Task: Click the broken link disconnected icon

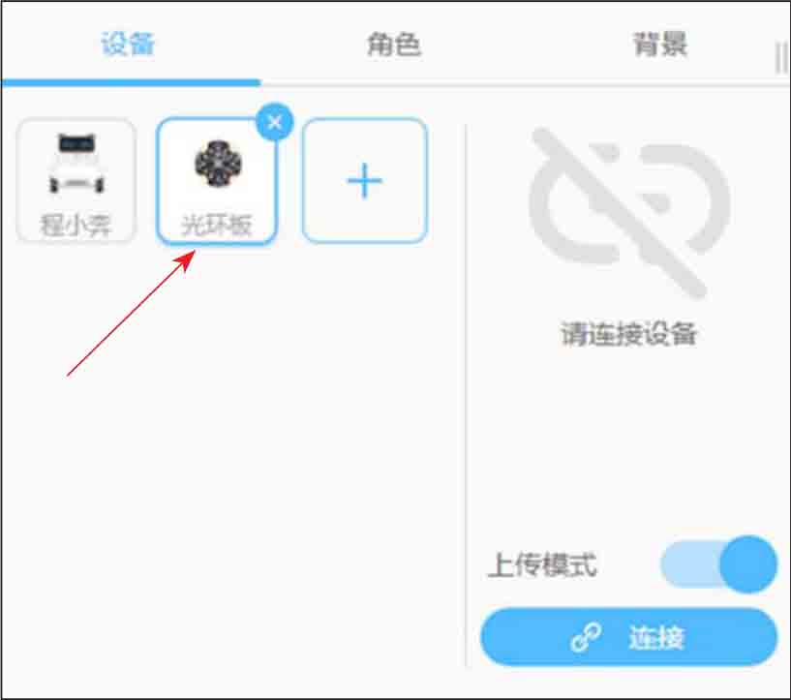Action: point(628,212)
